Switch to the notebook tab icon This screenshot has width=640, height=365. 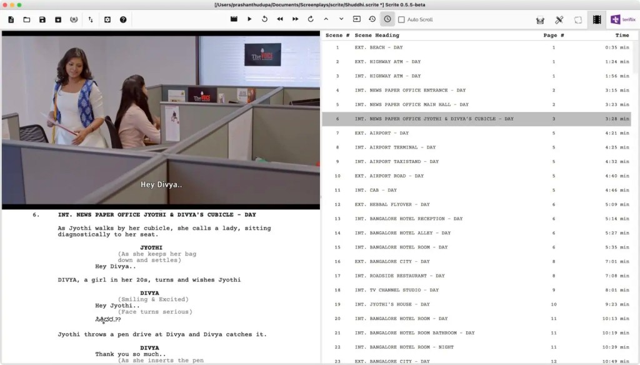578,20
